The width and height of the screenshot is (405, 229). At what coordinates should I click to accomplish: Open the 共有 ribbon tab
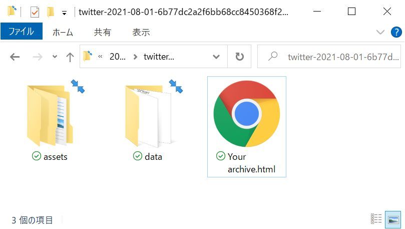coord(103,32)
